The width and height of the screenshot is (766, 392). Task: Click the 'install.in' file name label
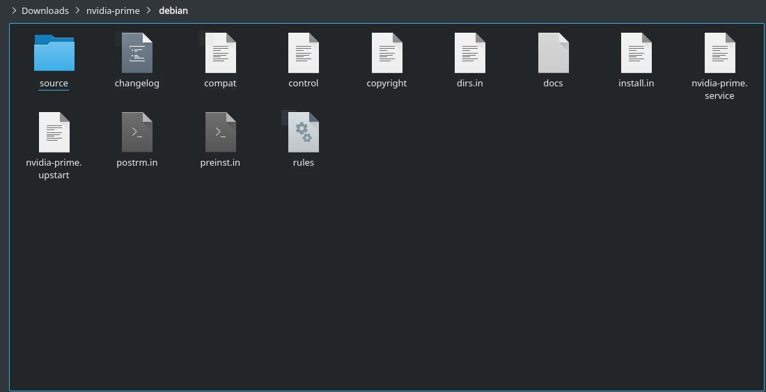(636, 83)
